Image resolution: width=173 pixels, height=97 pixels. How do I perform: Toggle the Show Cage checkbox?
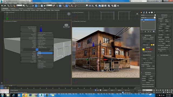click(x=142, y=45)
